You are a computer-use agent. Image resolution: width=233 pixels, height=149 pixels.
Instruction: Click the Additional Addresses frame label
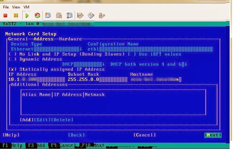click(39, 84)
